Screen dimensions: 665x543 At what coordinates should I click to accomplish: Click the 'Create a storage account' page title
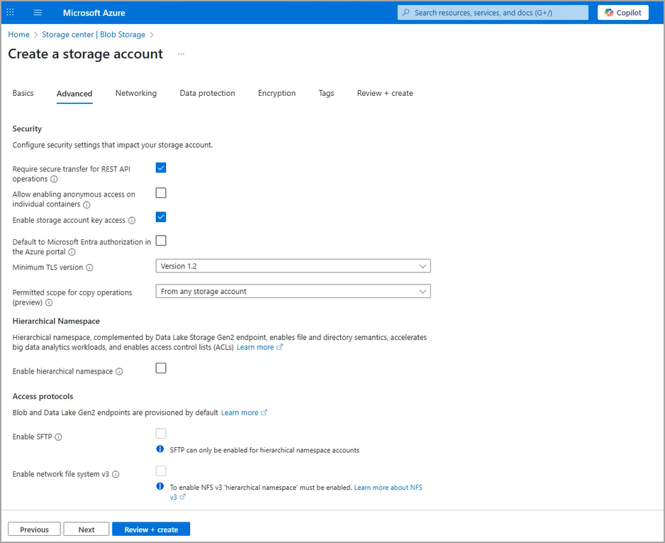click(x=85, y=54)
